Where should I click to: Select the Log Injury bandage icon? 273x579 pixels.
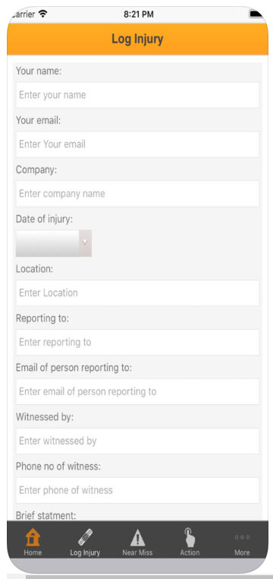pos(85,537)
